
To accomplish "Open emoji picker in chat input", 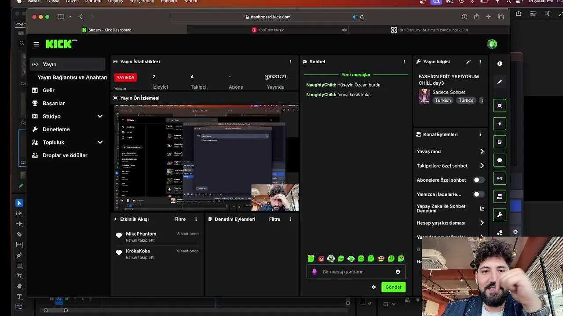I will pyautogui.click(x=398, y=272).
